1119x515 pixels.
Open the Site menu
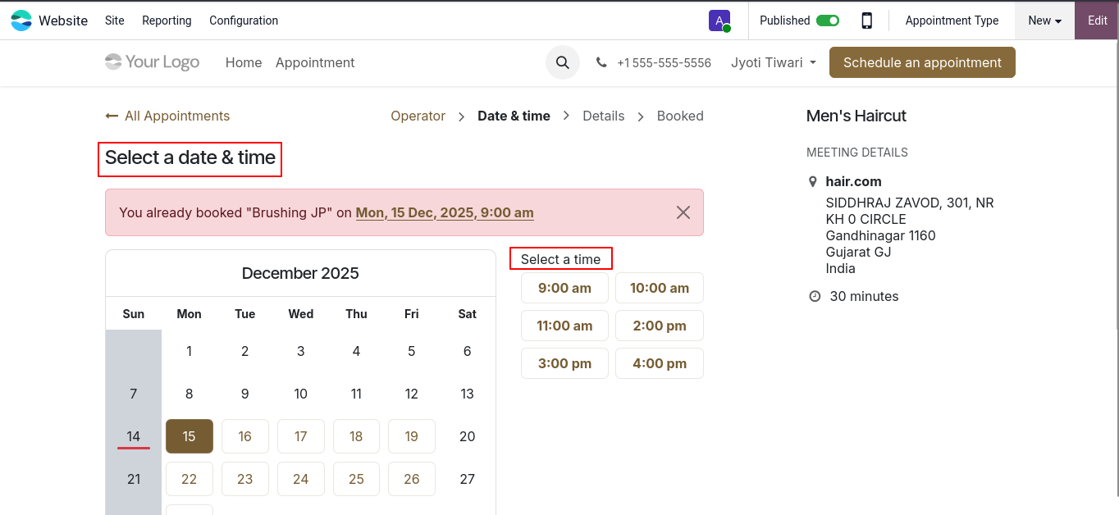click(115, 21)
